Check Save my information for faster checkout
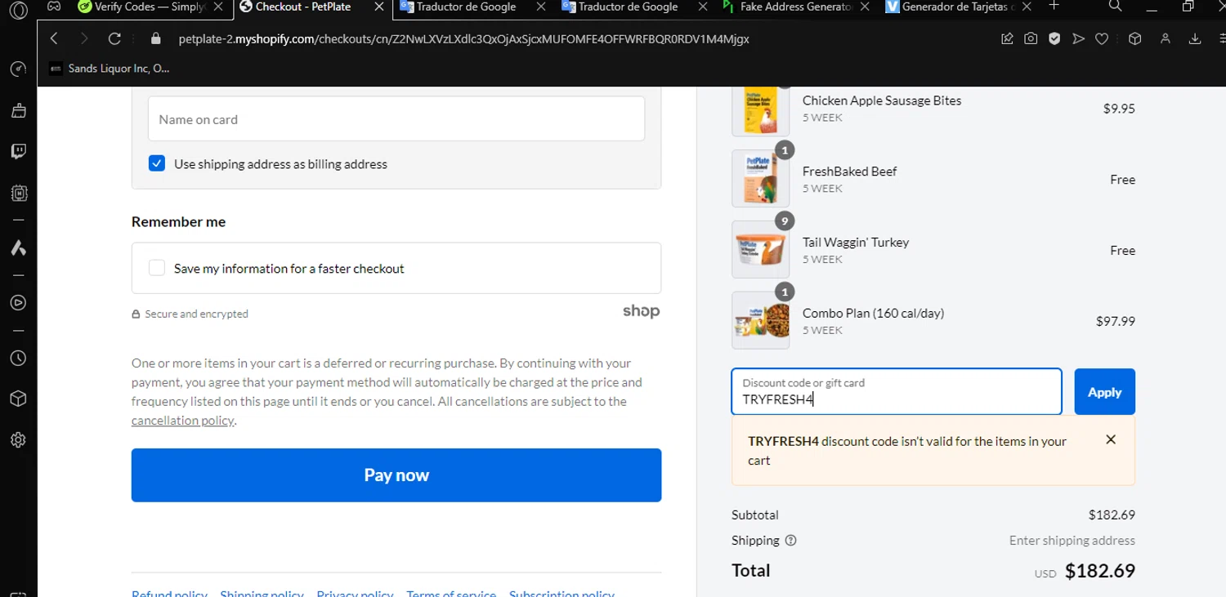The height and width of the screenshot is (597, 1226). click(x=157, y=268)
